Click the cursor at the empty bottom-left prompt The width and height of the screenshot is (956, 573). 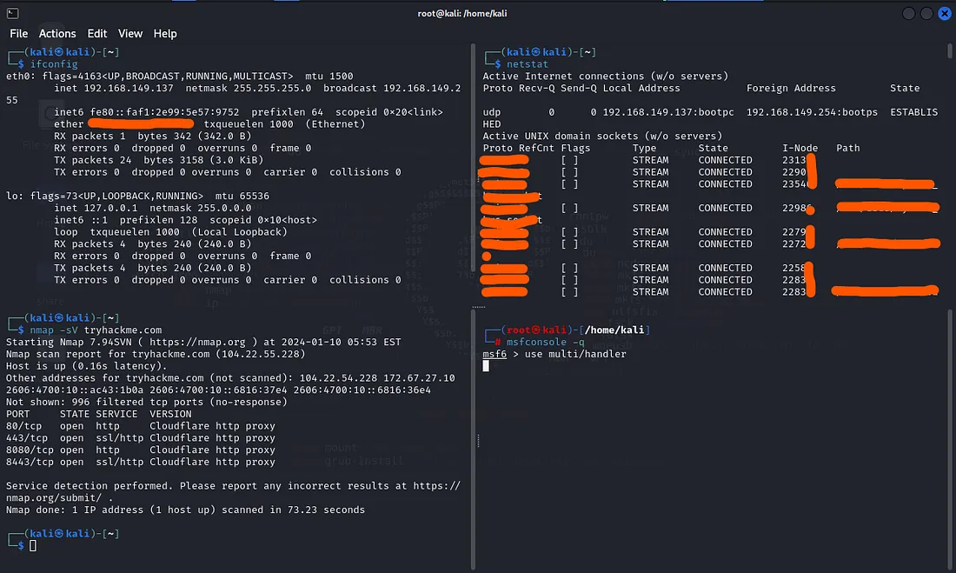click(34, 546)
